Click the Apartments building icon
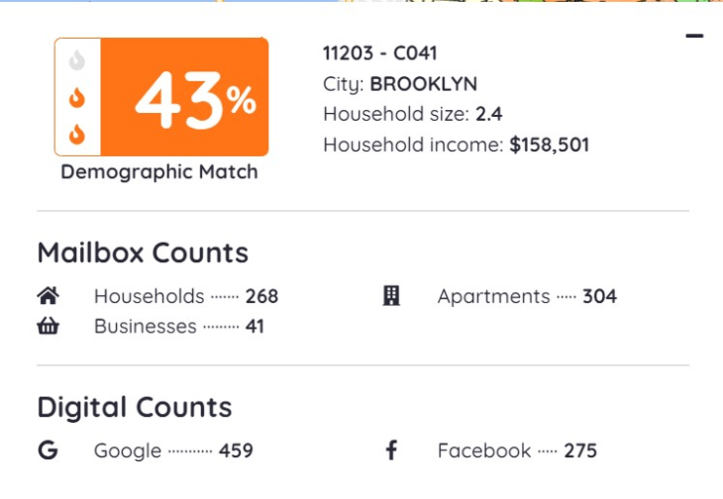This screenshot has width=723, height=499. coord(391,296)
